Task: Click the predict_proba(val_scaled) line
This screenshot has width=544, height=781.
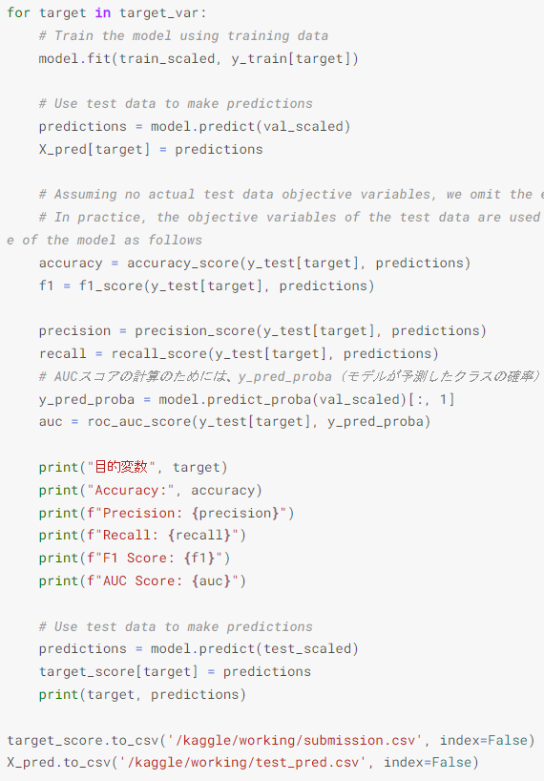Action: [x=246, y=399]
